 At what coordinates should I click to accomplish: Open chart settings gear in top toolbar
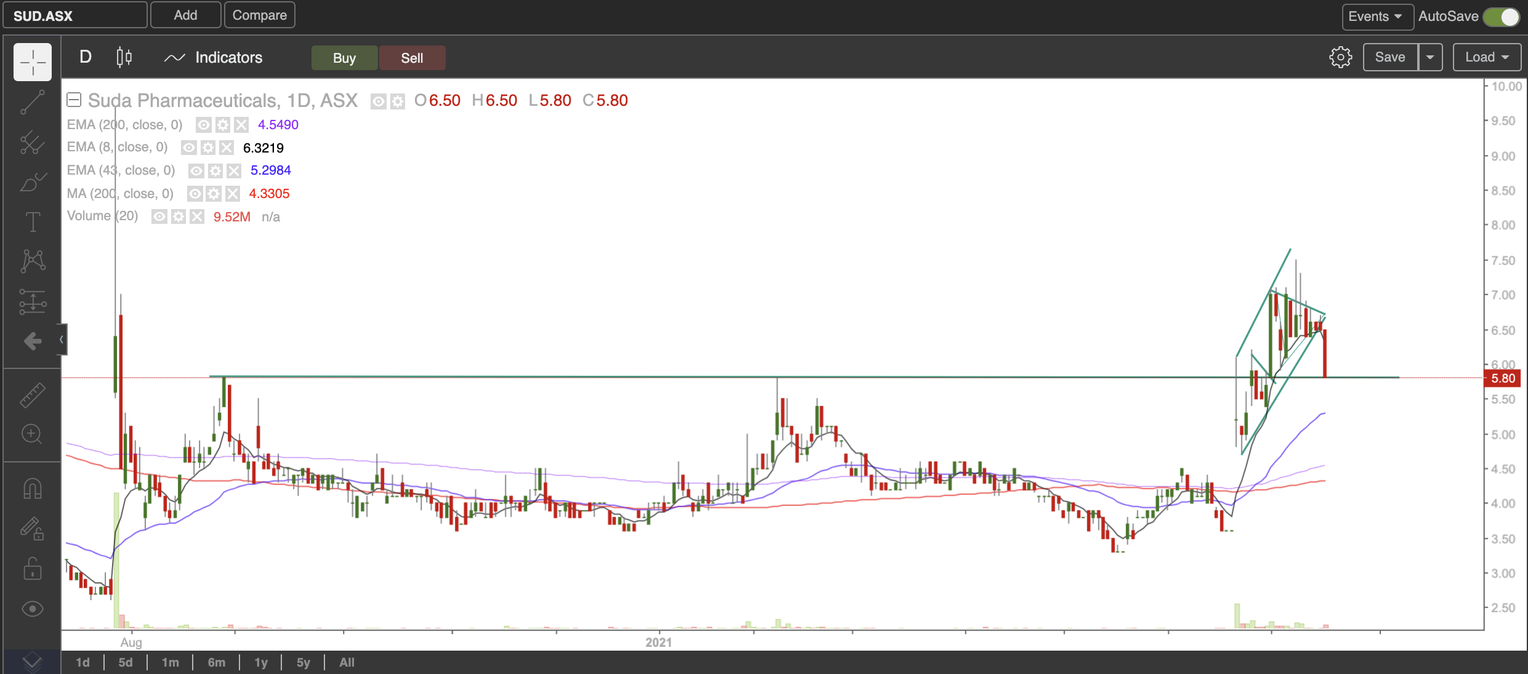1340,57
